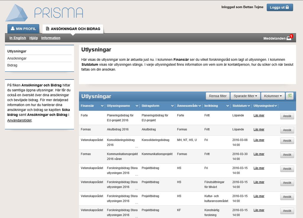
Task: Click Ansök in Förutsättningar för tillväxt row
Action: tap(287, 183)
